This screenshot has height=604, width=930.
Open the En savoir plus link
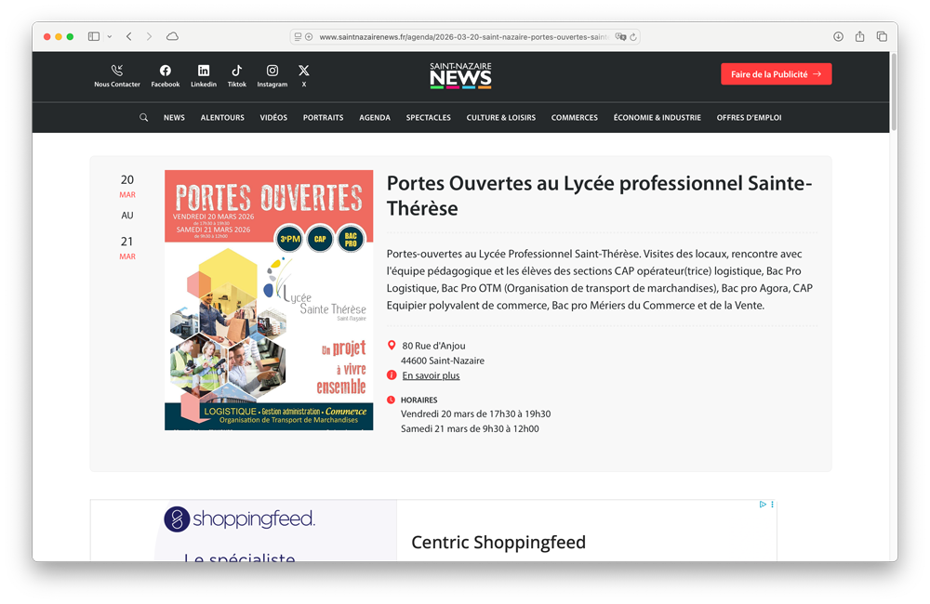[430, 375]
